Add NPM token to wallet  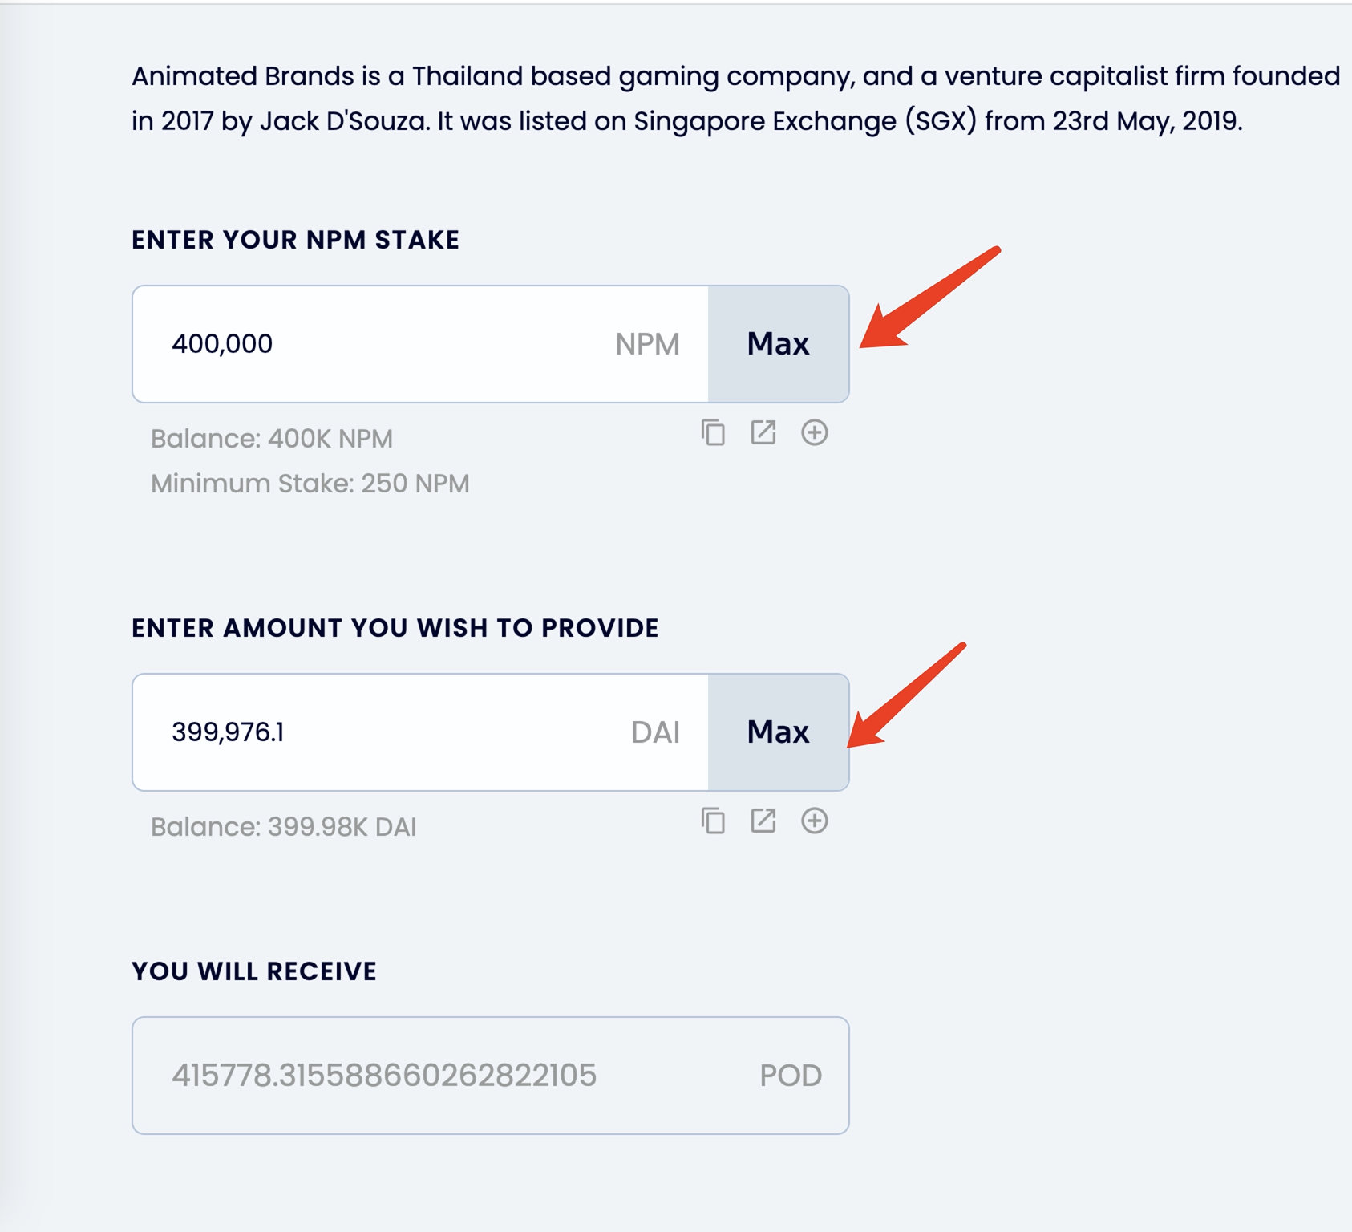(814, 433)
